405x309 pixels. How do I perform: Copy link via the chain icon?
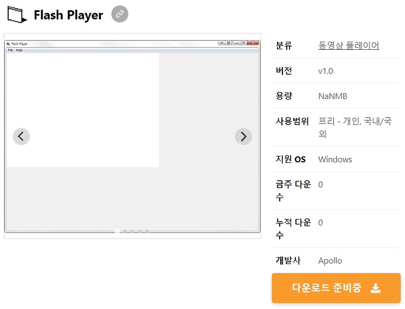119,14
